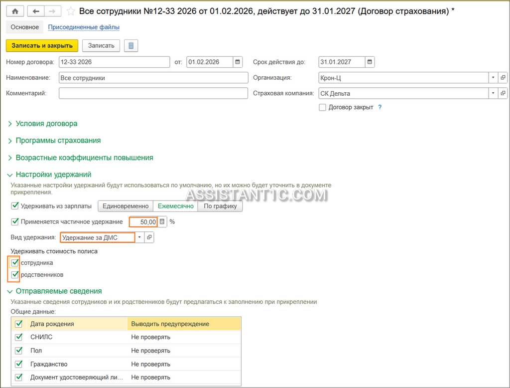The image size is (510, 388).
Task: Select Выводить предупреждение cell for Дата рождения
Action: pyautogui.click(x=184, y=324)
